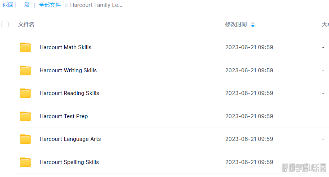This screenshot has width=329, height=177.
Task: Open the Harcourt Spelling Skills folder icon
Action: (25, 162)
